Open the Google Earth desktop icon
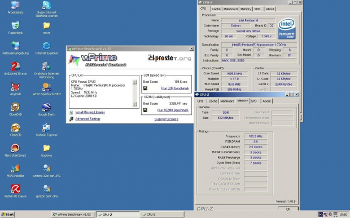 (x=46, y=107)
